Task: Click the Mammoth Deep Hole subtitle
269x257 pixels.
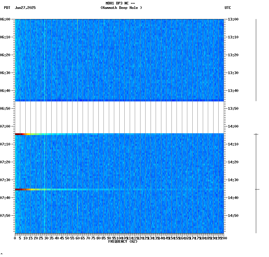Action: tap(121, 8)
